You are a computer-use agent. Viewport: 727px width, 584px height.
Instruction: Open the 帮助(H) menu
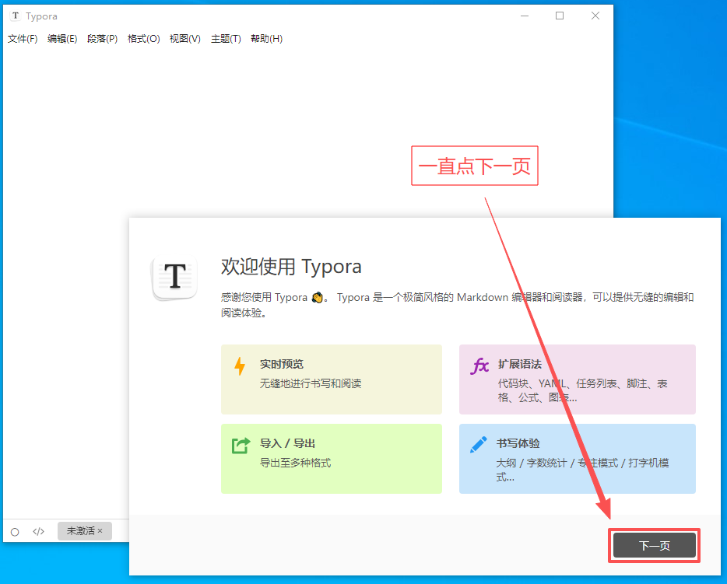point(267,39)
